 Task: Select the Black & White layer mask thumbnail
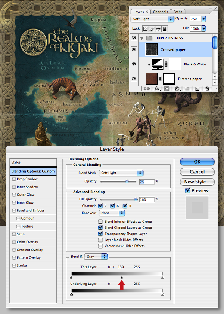click(175, 64)
